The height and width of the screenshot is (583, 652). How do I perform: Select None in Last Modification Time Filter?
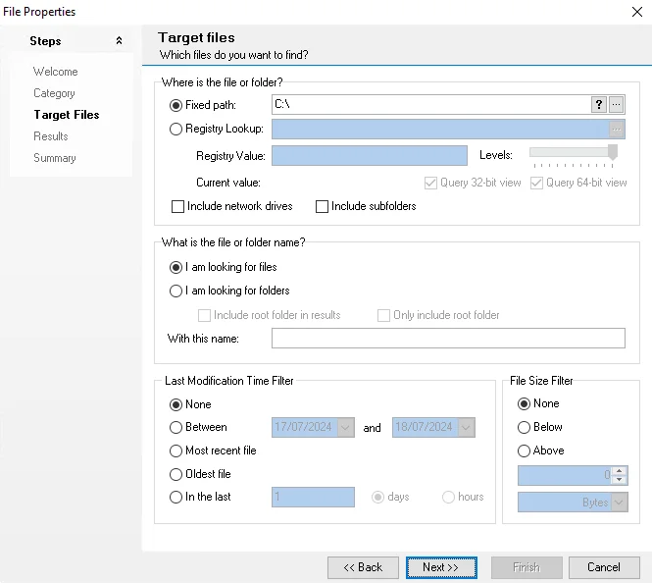(x=176, y=404)
